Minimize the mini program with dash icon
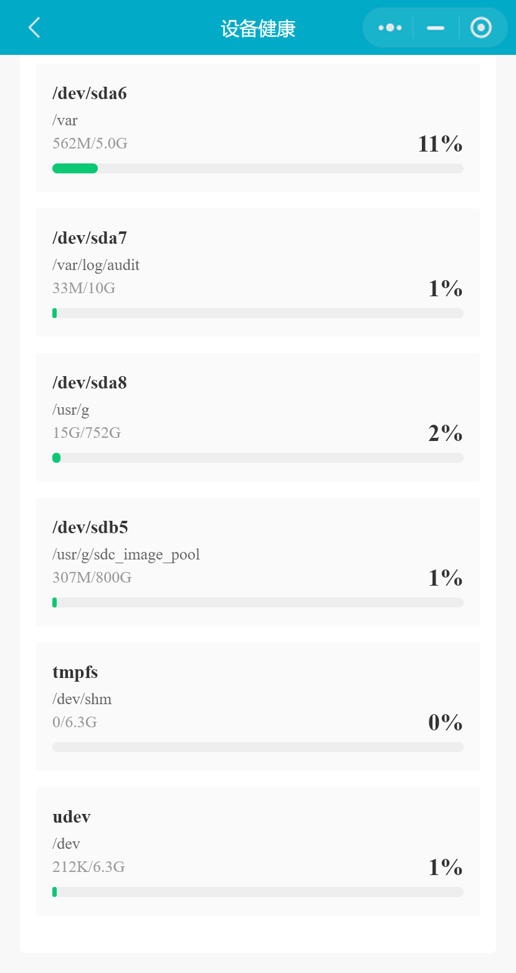This screenshot has width=516, height=973. pos(436,27)
